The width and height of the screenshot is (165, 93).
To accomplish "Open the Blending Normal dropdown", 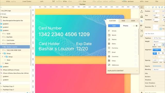I will click(159, 69).
